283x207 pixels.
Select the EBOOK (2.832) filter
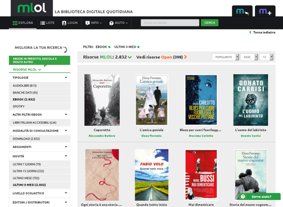24,99
